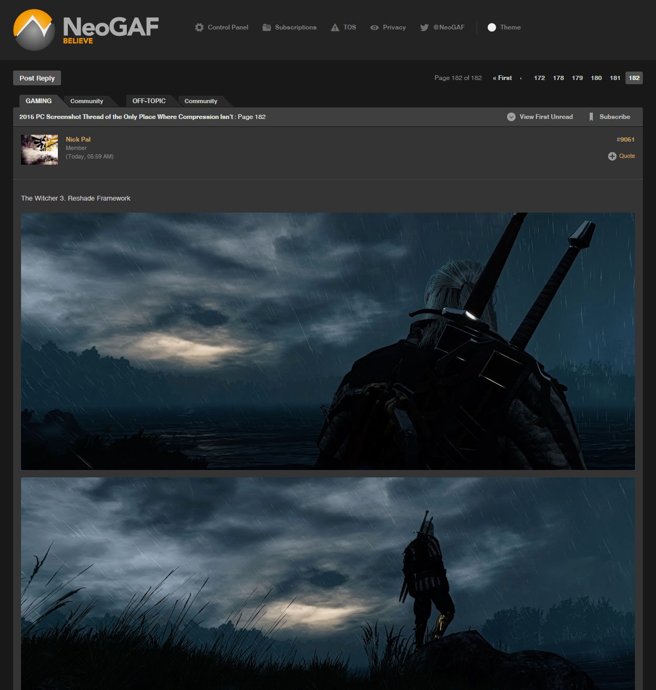Open Control Panel gear icon
656x690 pixels.
click(199, 27)
